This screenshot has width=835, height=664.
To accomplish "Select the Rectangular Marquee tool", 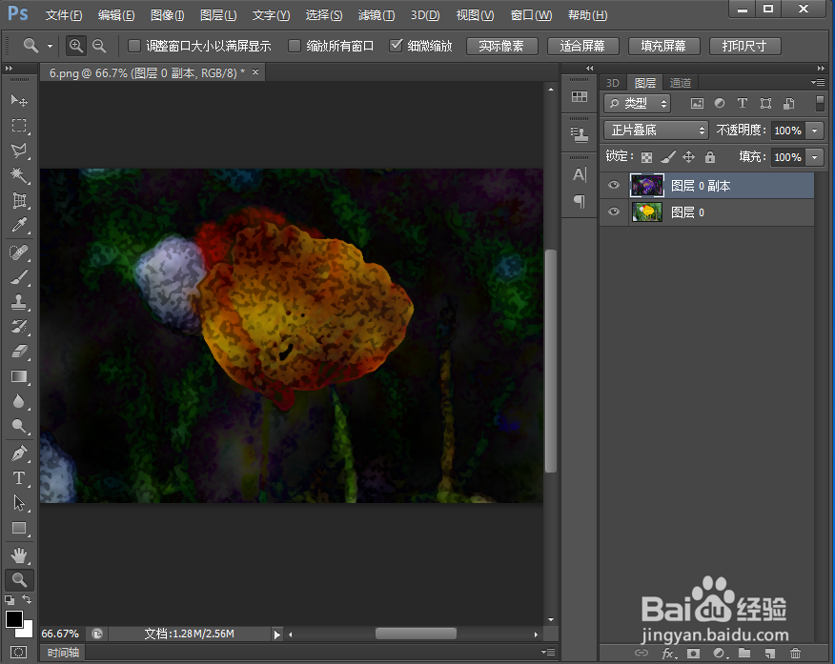I will pos(19,126).
